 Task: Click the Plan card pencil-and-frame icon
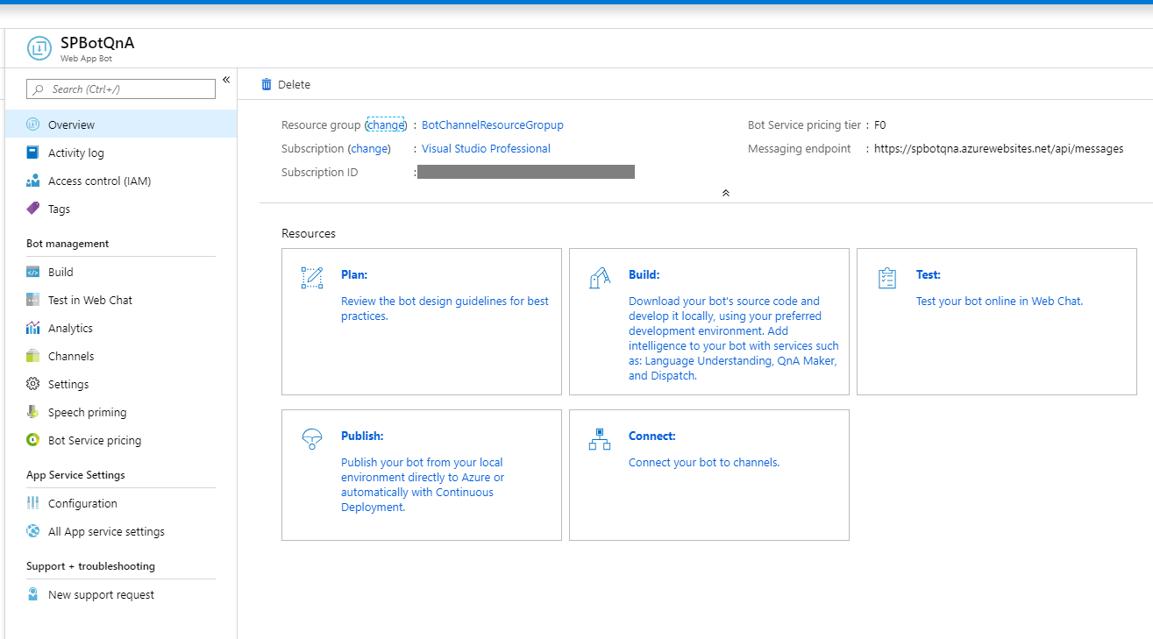(x=312, y=278)
